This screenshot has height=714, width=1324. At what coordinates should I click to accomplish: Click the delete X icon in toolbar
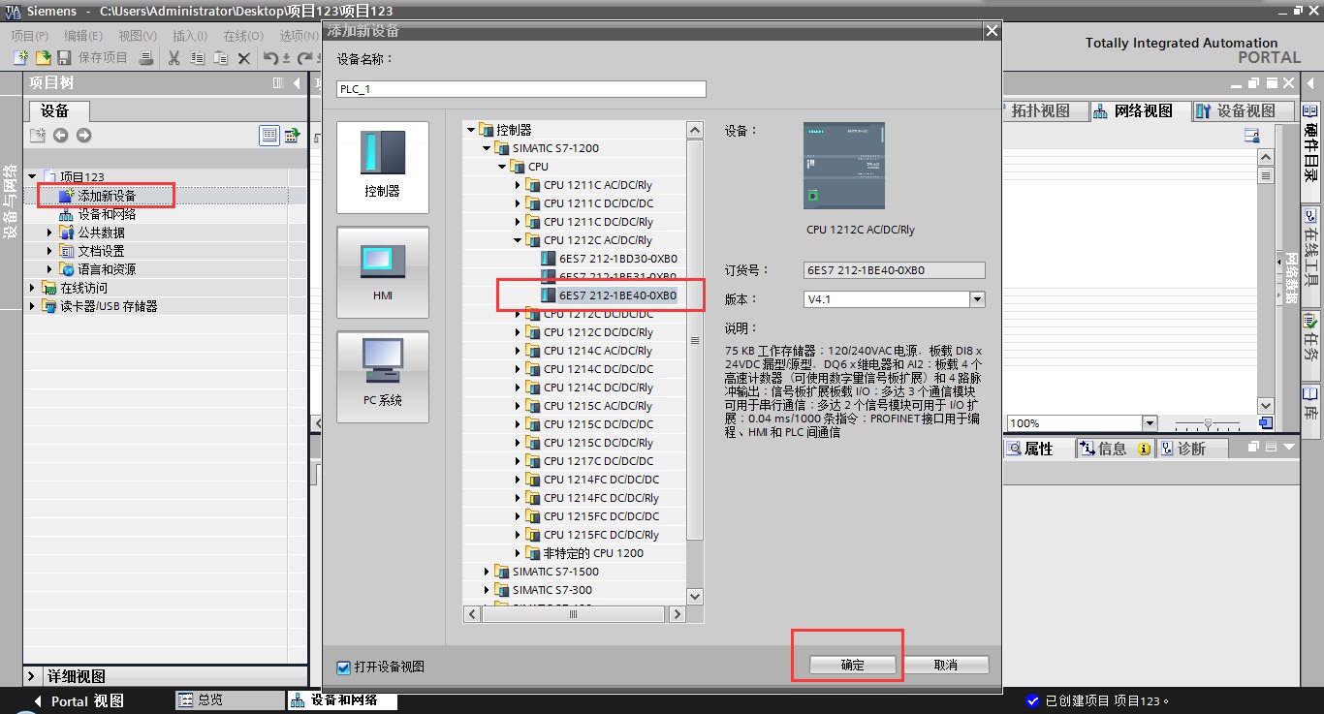pyautogui.click(x=244, y=58)
